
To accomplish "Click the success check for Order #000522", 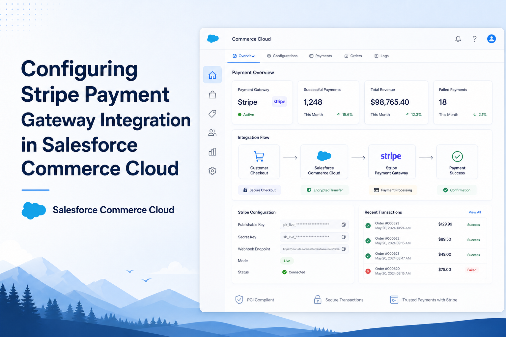I will [x=368, y=241].
